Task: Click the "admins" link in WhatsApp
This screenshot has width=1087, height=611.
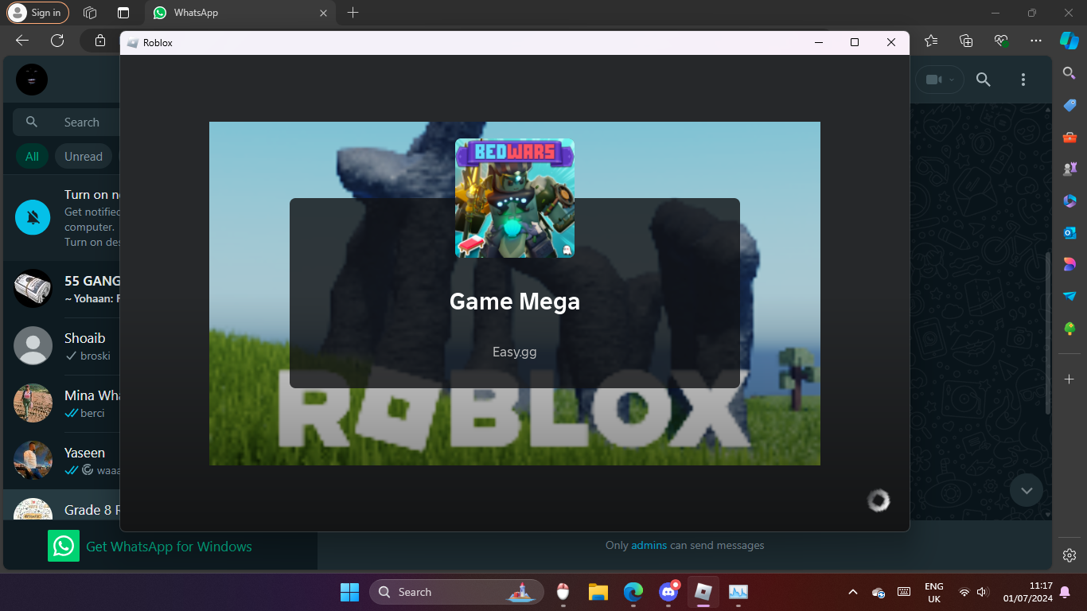Action: click(x=649, y=545)
